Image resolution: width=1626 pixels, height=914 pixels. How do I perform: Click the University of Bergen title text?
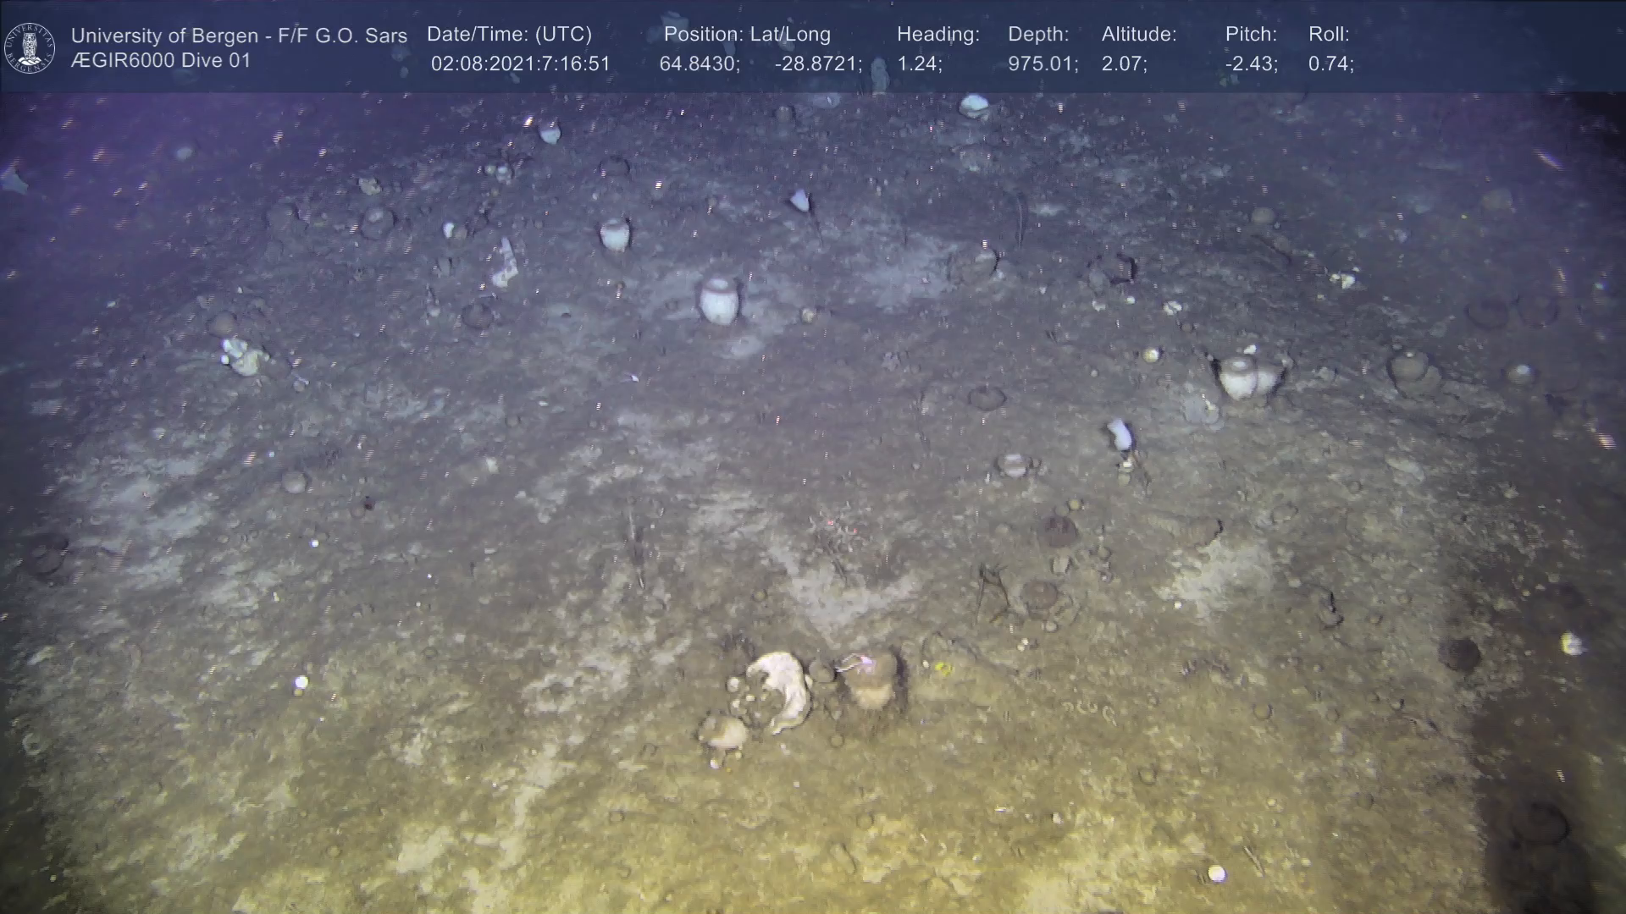239,36
